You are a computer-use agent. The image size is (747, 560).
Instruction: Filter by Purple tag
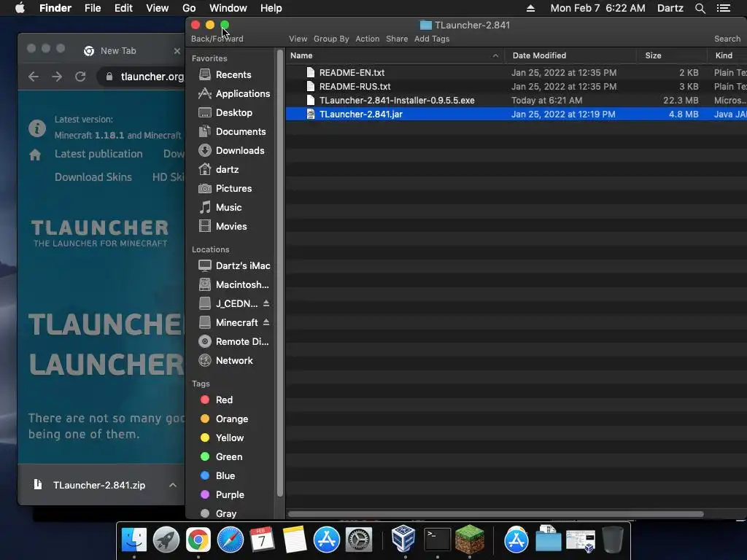point(222,495)
